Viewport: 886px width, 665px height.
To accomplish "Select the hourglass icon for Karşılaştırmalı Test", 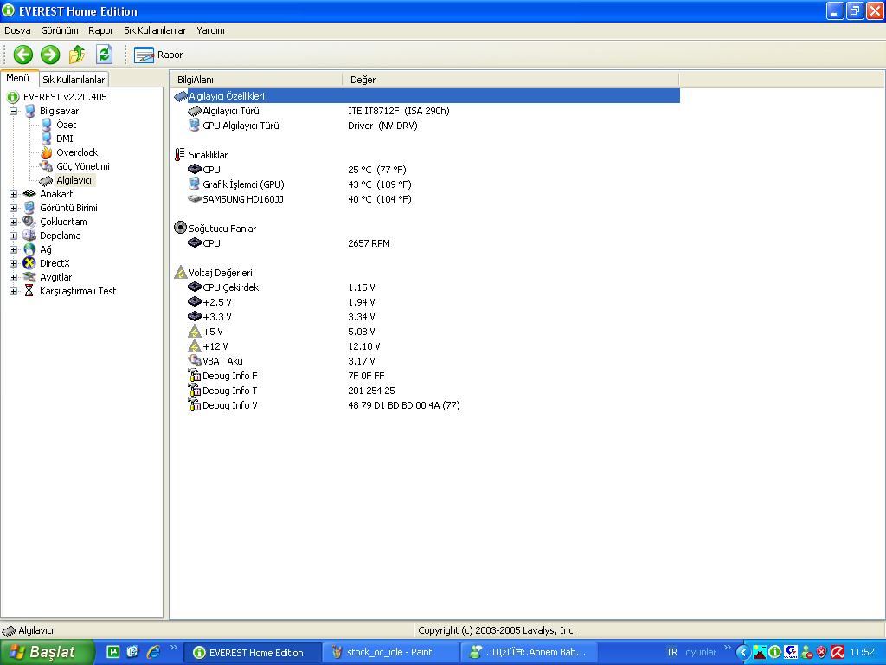I will click(29, 291).
